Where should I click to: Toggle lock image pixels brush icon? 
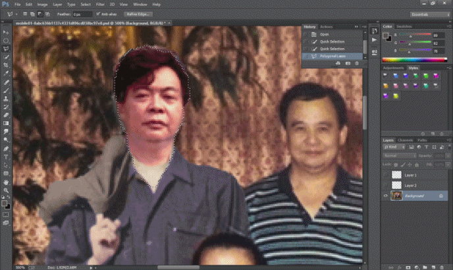click(403, 165)
